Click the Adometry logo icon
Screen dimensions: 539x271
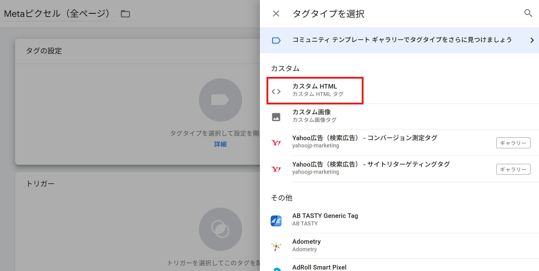pos(276,247)
